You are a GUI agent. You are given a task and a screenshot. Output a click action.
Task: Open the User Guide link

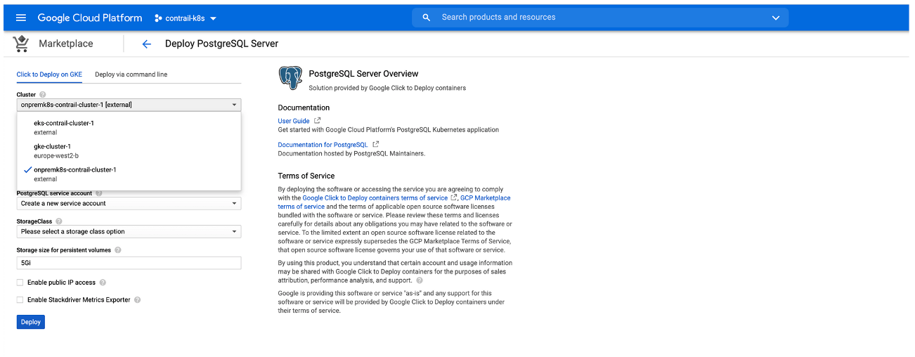pyautogui.click(x=294, y=121)
